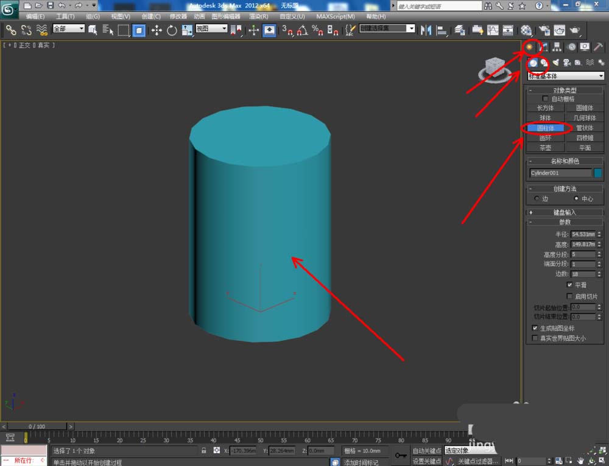This screenshot has height=466, width=609.
Task: Select the 边 creation method radio
Action: coord(536,198)
